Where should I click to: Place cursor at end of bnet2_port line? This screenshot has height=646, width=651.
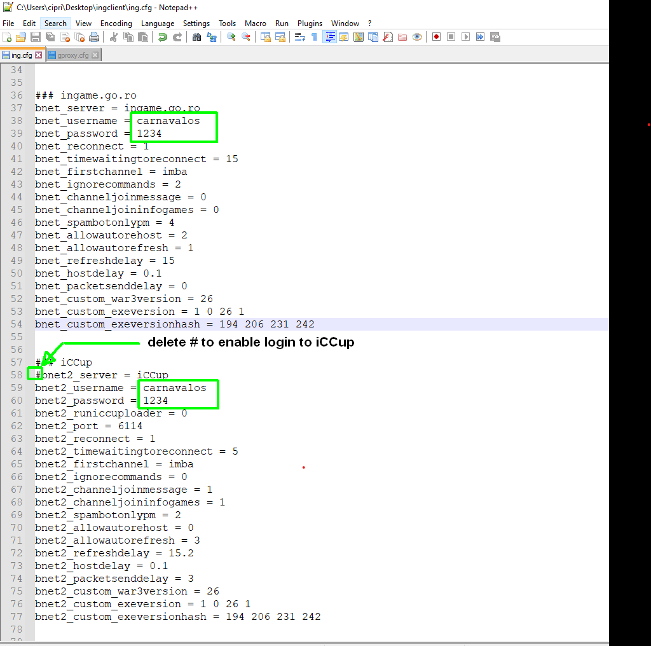144,426
